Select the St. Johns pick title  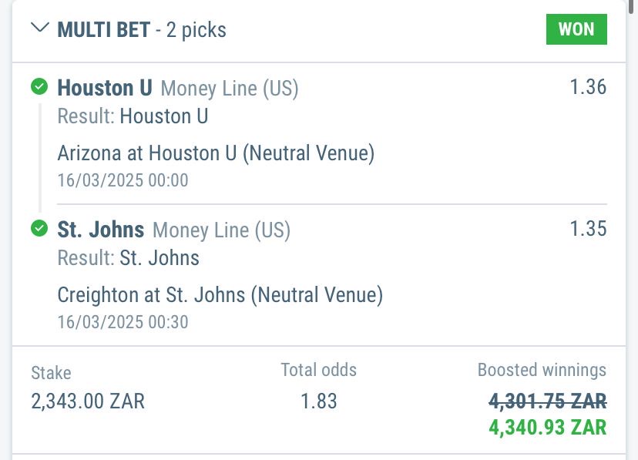[x=101, y=230]
